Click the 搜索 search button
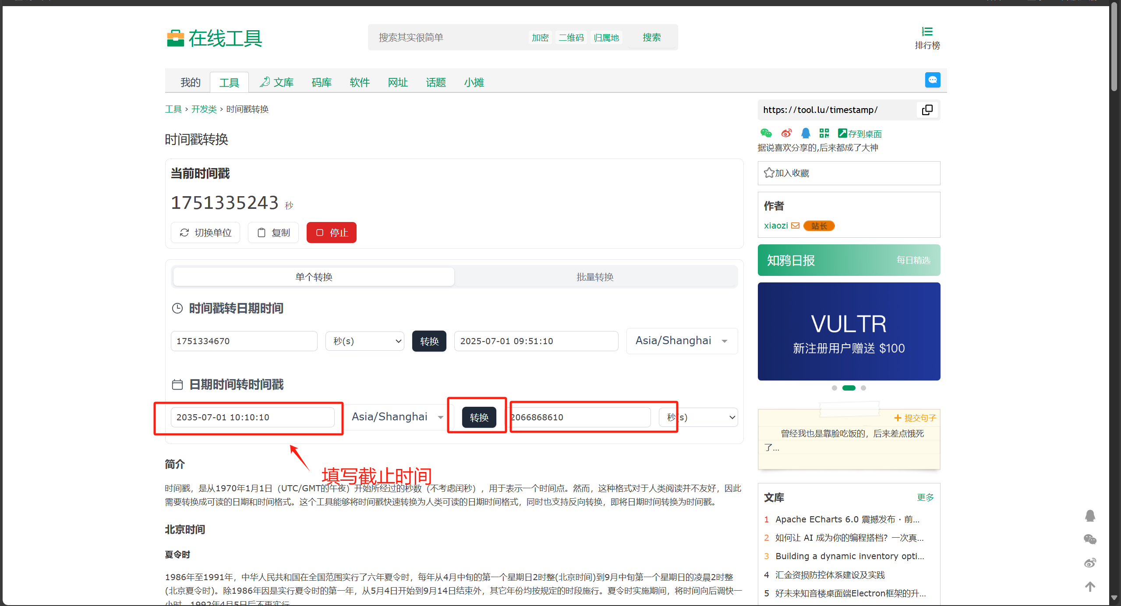 point(651,38)
